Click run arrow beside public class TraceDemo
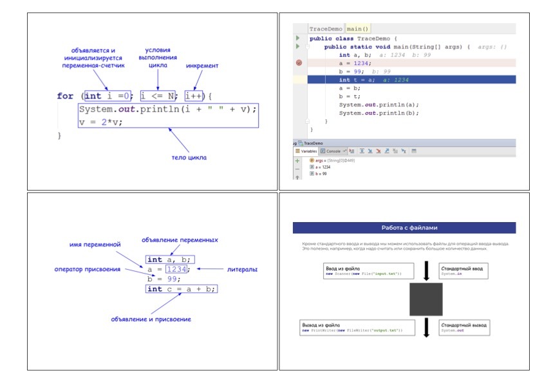The image size is (542, 383). click(297, 38)
